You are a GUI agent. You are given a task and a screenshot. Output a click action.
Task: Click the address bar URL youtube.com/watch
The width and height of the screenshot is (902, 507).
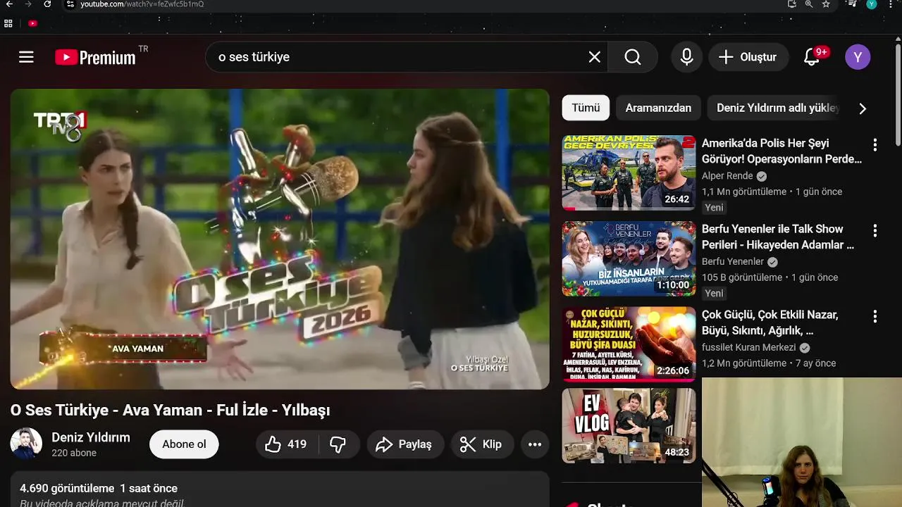coord(142,4)
